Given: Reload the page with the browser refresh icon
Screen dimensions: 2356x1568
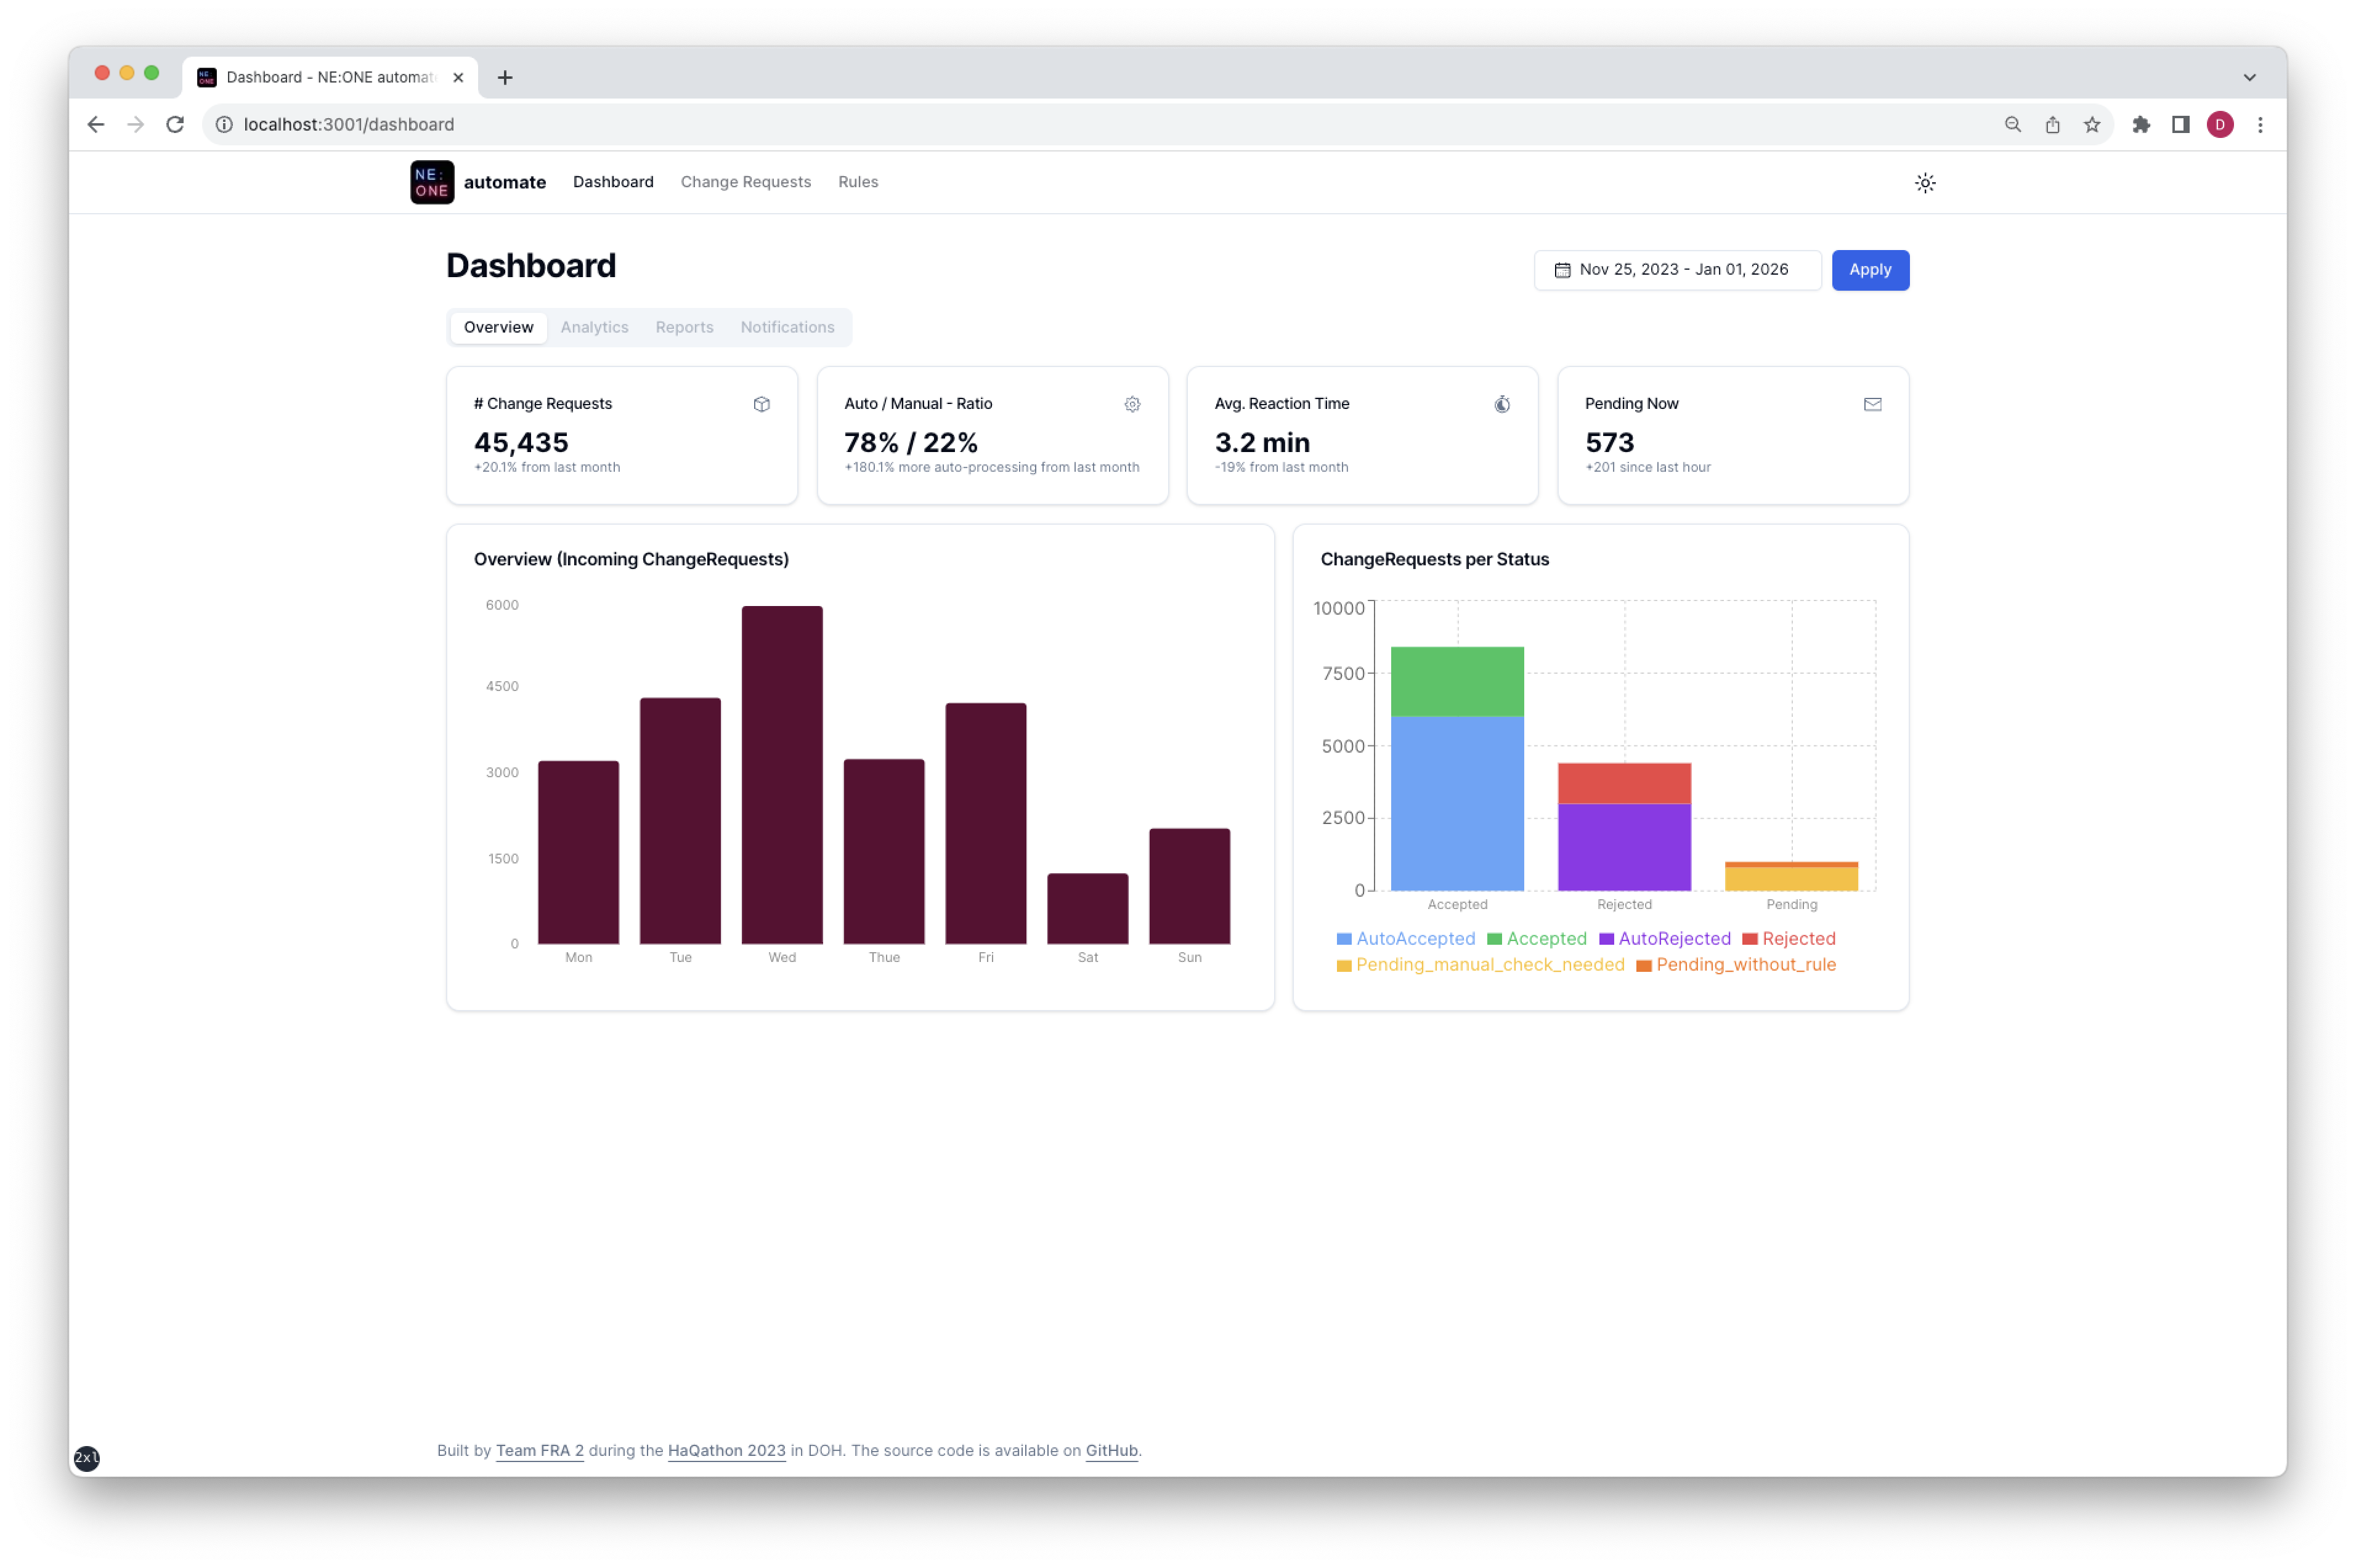Looking at the screenshot, I should (x=175, y=124).
